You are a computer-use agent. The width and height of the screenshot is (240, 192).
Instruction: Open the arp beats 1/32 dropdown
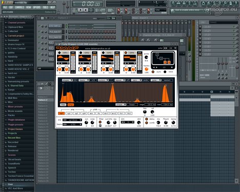(x=72, y=124)
